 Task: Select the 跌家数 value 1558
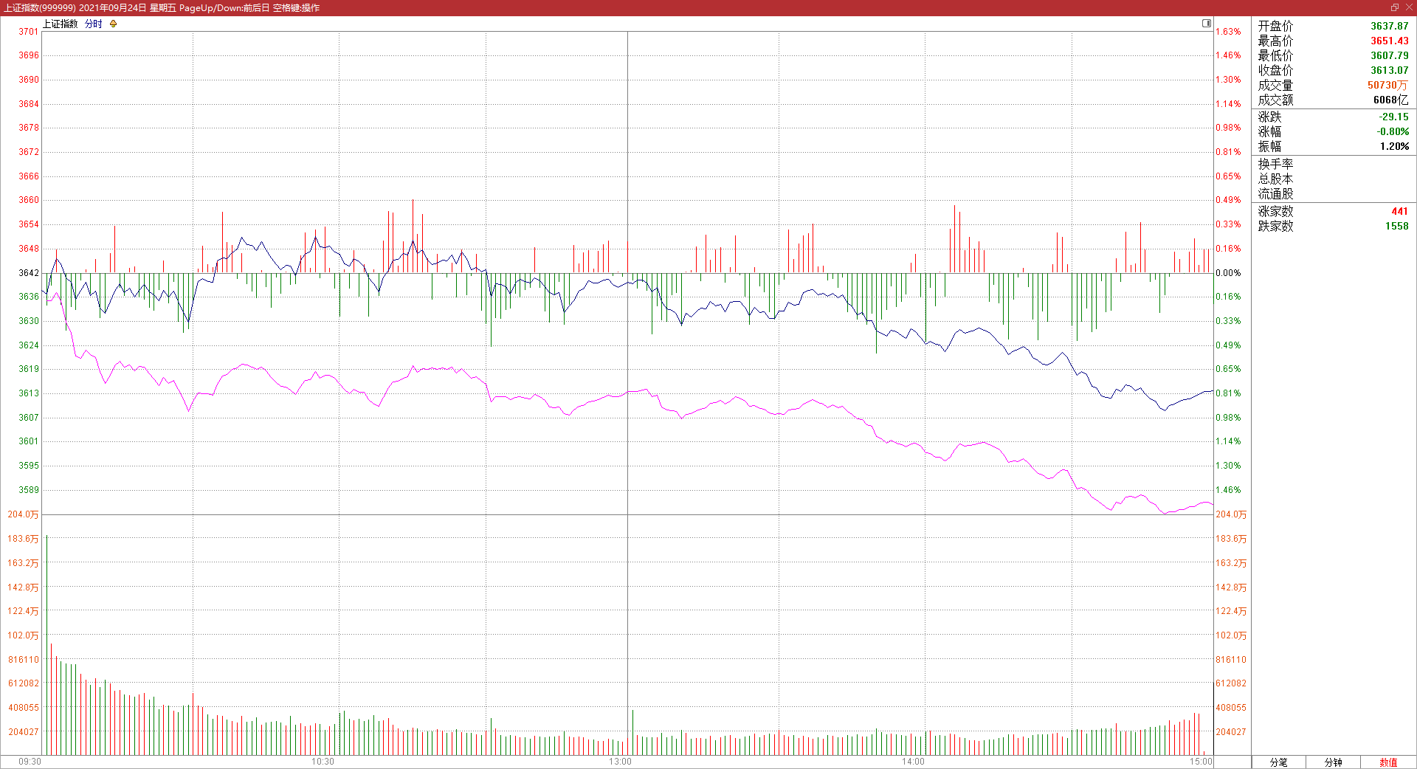tap(1396, 226)
